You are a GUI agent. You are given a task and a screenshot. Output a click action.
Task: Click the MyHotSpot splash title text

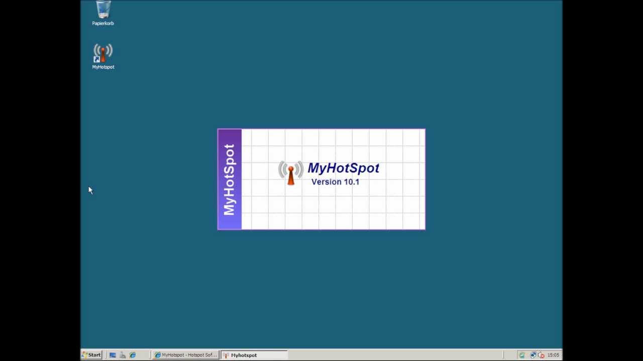point(343,168)
